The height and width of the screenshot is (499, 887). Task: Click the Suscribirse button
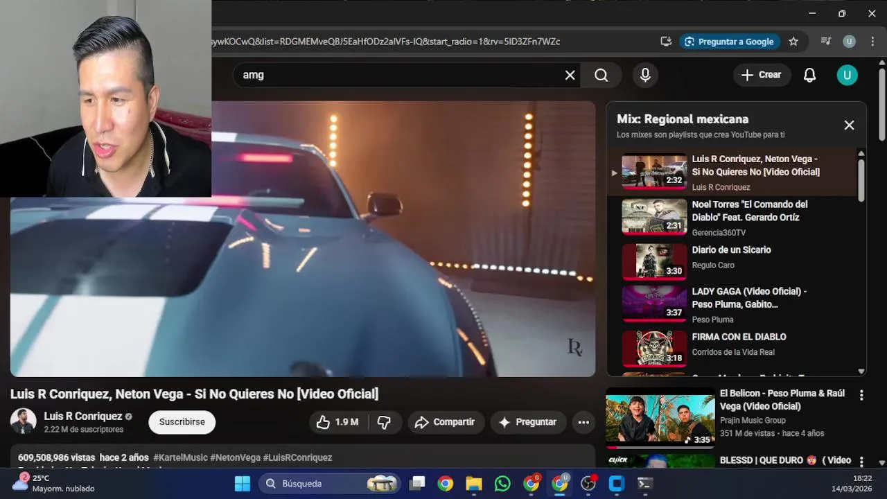tap(182, 422)
